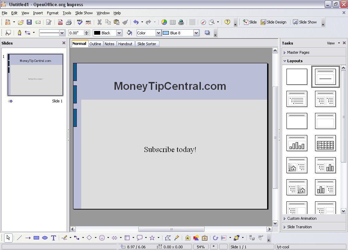The image size is (348, 250).
Task: Click the Rotate tool icon
Action: [x=215, y=238]
